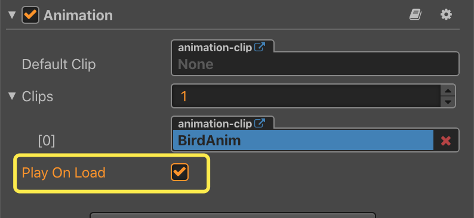
Task: Select the Default Clip None field
Action: pos(315,64)
